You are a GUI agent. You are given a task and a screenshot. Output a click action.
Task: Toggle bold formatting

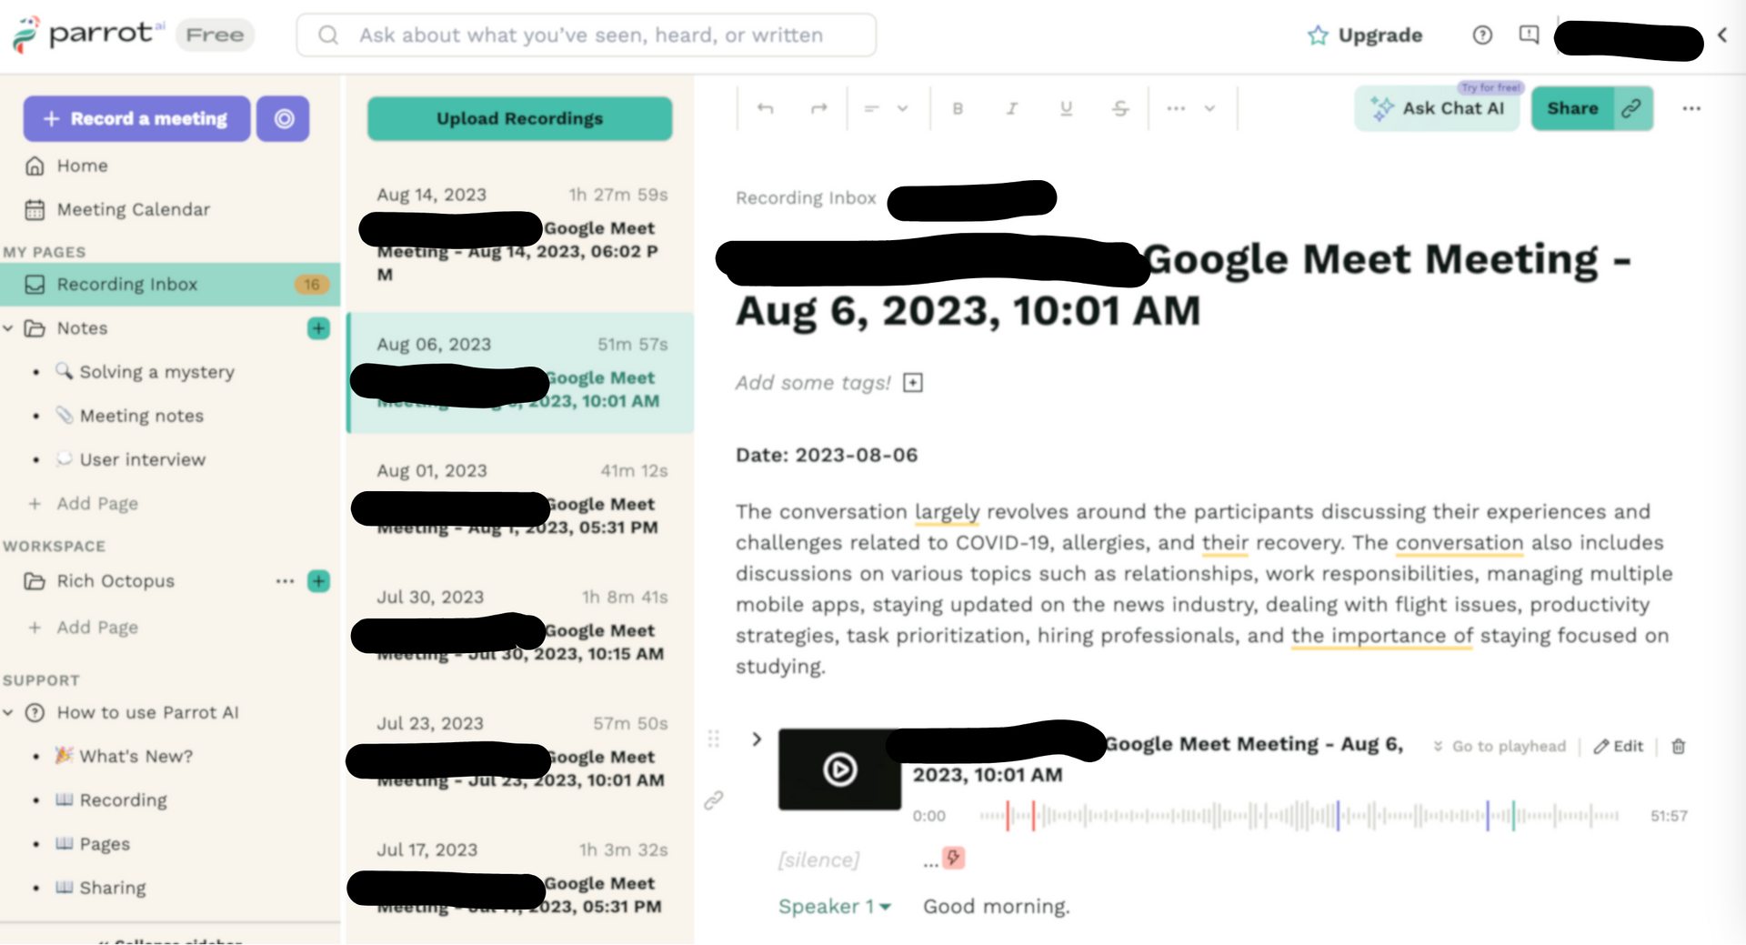click(958, 108)
